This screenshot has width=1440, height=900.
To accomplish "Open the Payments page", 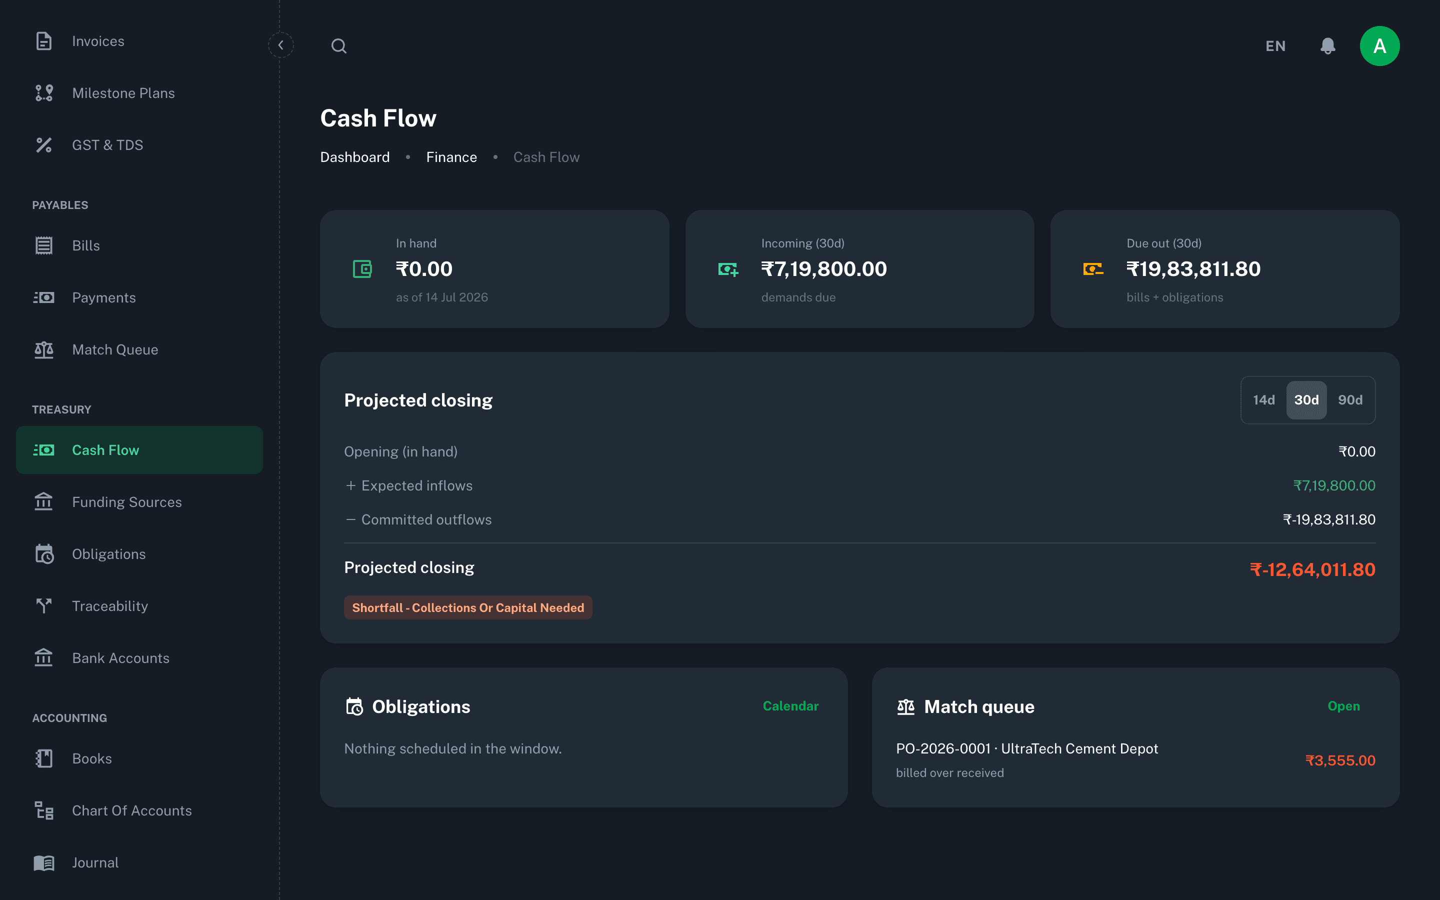I will 139,297.
